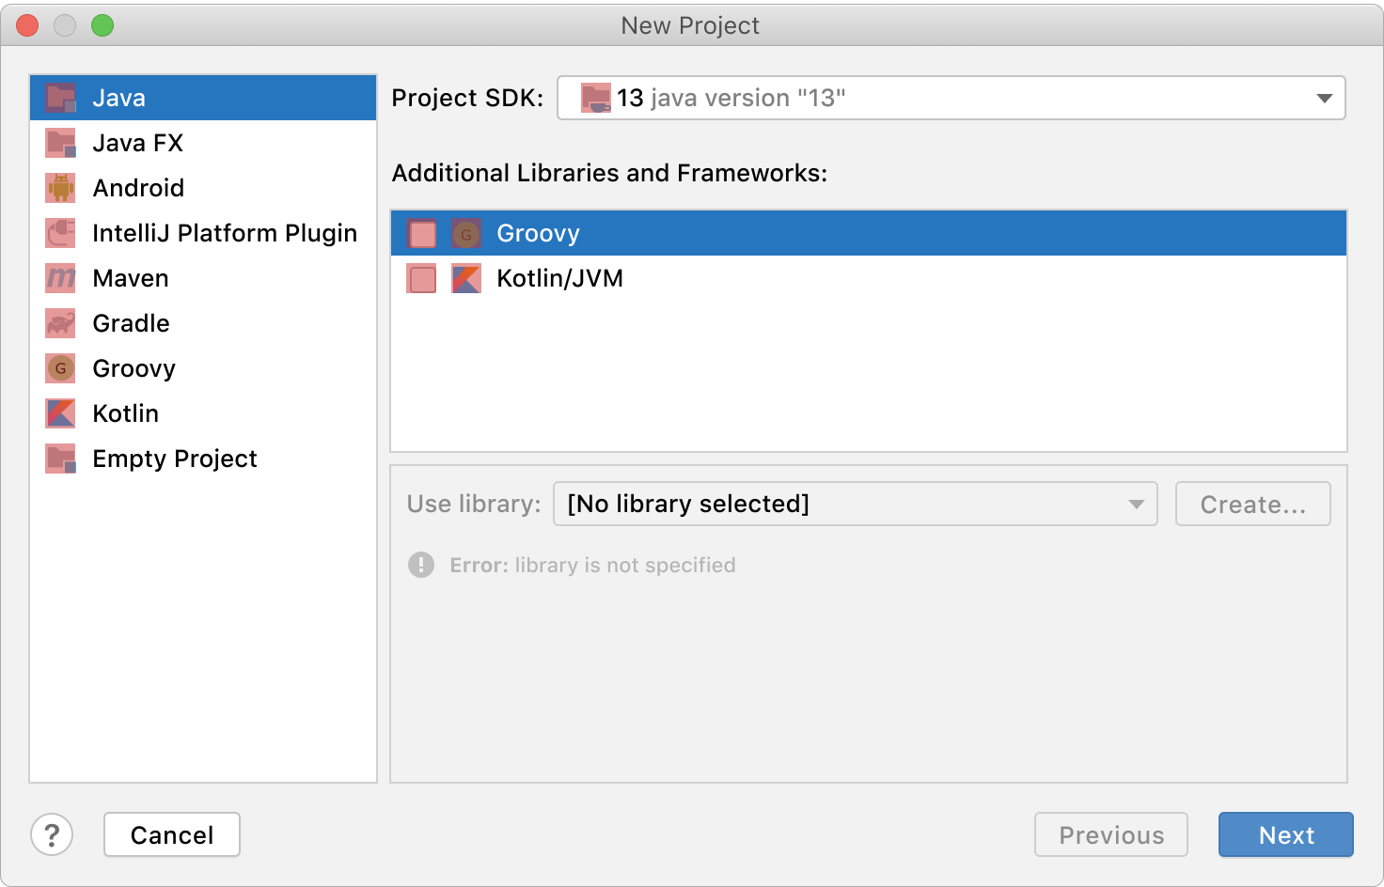Open the Project SDK dropdown
Image resolution: width=1384 pixels, height=887 pixels.
[x=950, y=98]
